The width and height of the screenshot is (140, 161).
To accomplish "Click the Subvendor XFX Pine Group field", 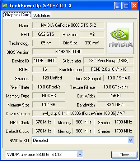I will [108, 61].
